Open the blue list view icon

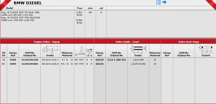[x=158, y=2]
